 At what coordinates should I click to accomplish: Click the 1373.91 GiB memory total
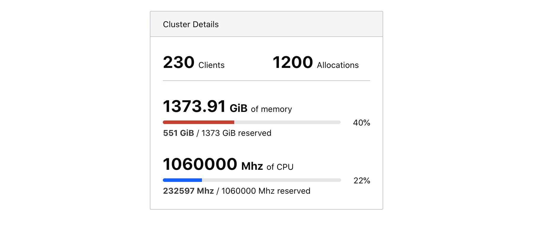coord(205,106)
